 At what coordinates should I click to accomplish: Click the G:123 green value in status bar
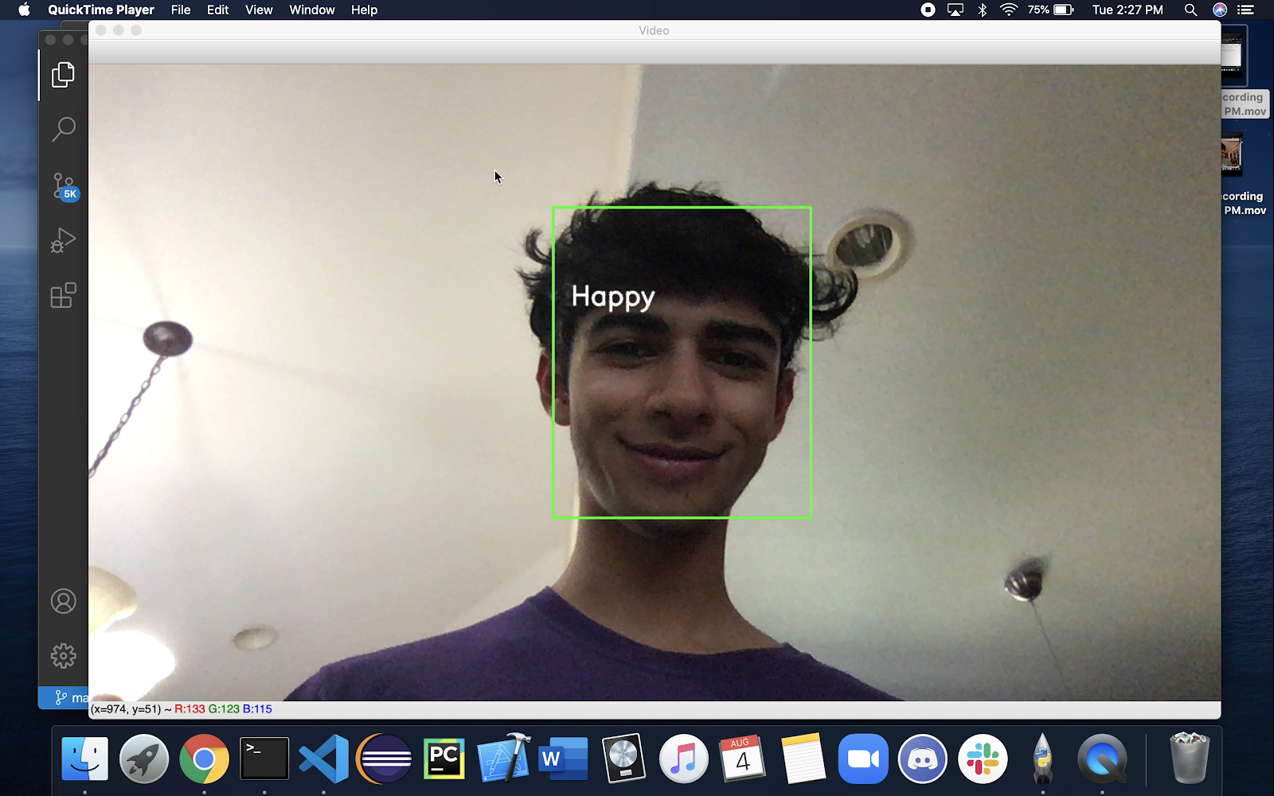[224, 709]
